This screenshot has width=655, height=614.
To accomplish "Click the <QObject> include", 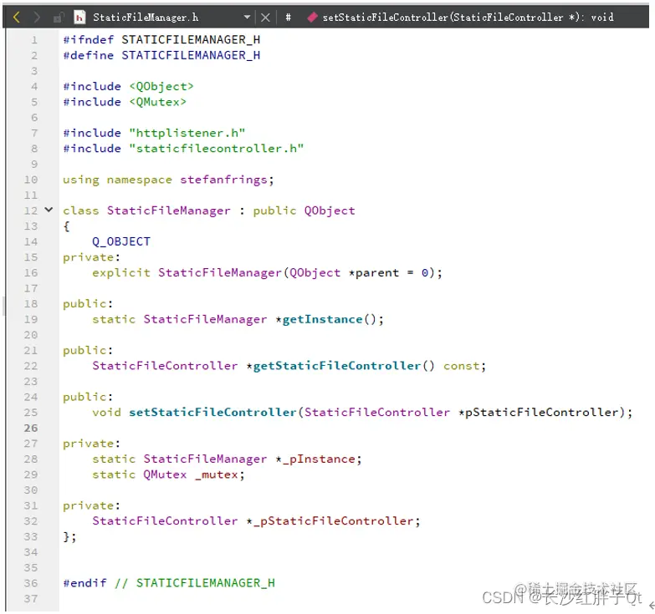I will pyautogui.click(x=161, y=86).
